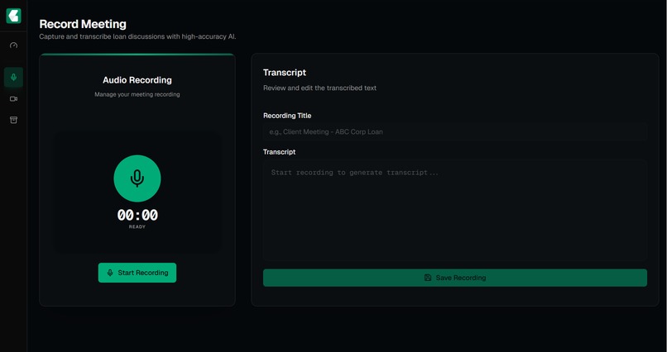Focus the Recording Title input field
Viewport: 667px width, 352px height.
click(454, 131)
